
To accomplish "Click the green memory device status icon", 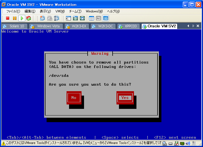I will 182,143.
